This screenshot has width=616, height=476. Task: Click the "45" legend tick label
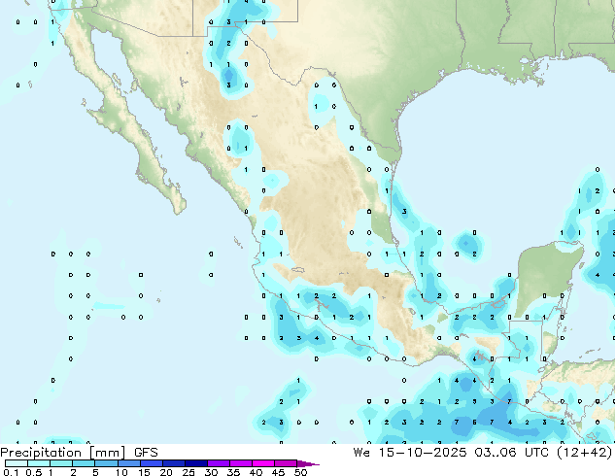[x=278, y=472]
